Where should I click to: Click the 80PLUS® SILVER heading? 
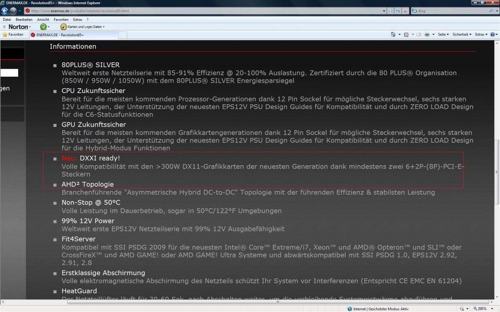[90, 65]
